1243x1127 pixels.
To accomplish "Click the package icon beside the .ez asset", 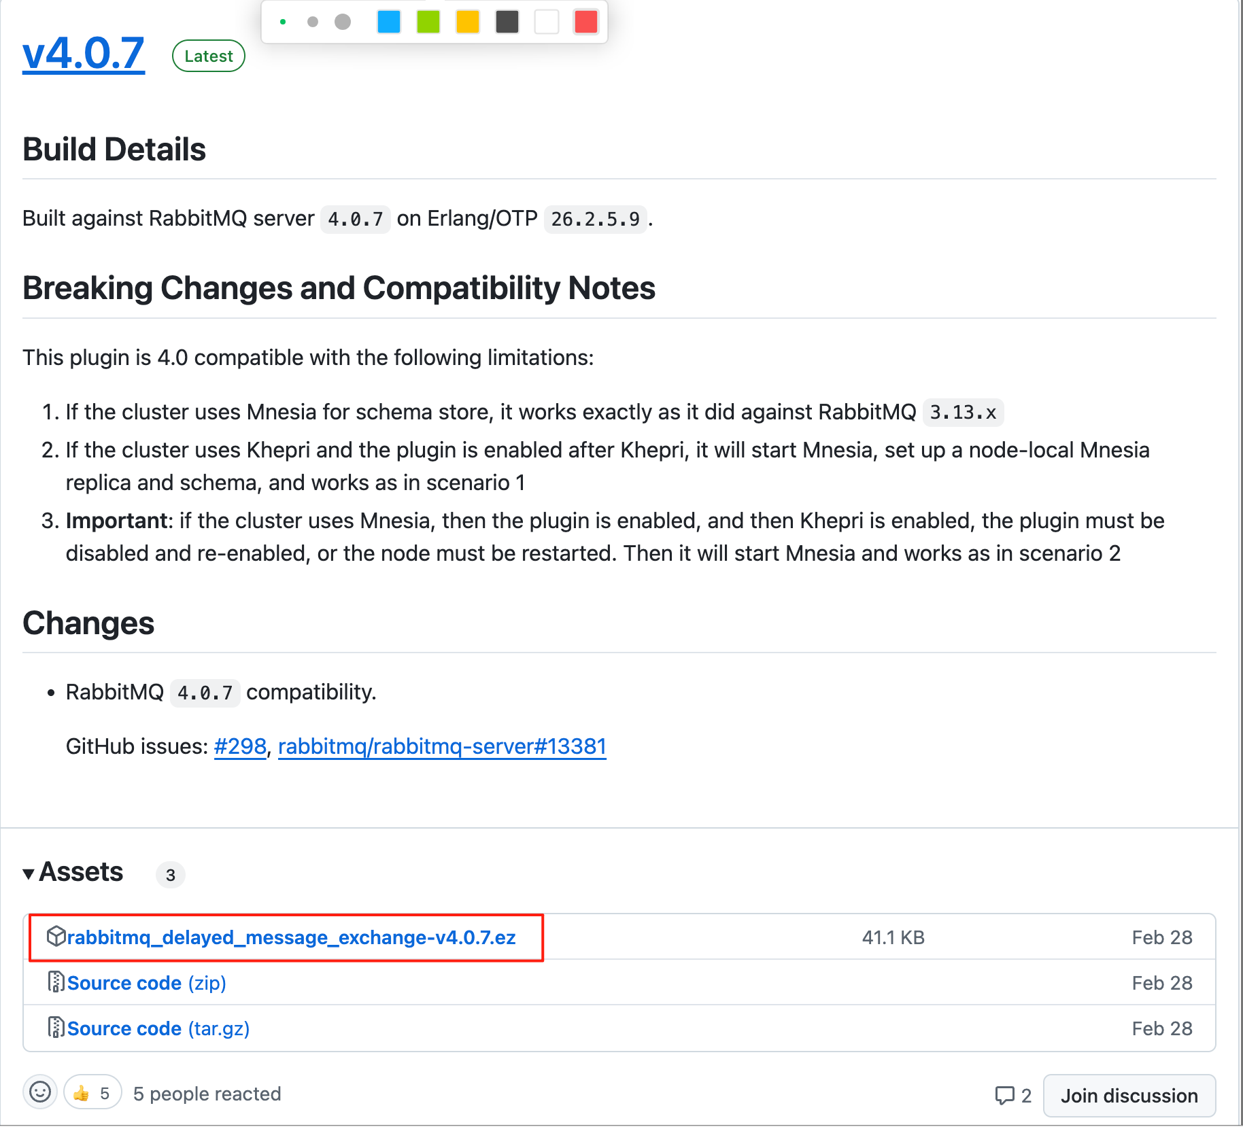I will point(56,937).
